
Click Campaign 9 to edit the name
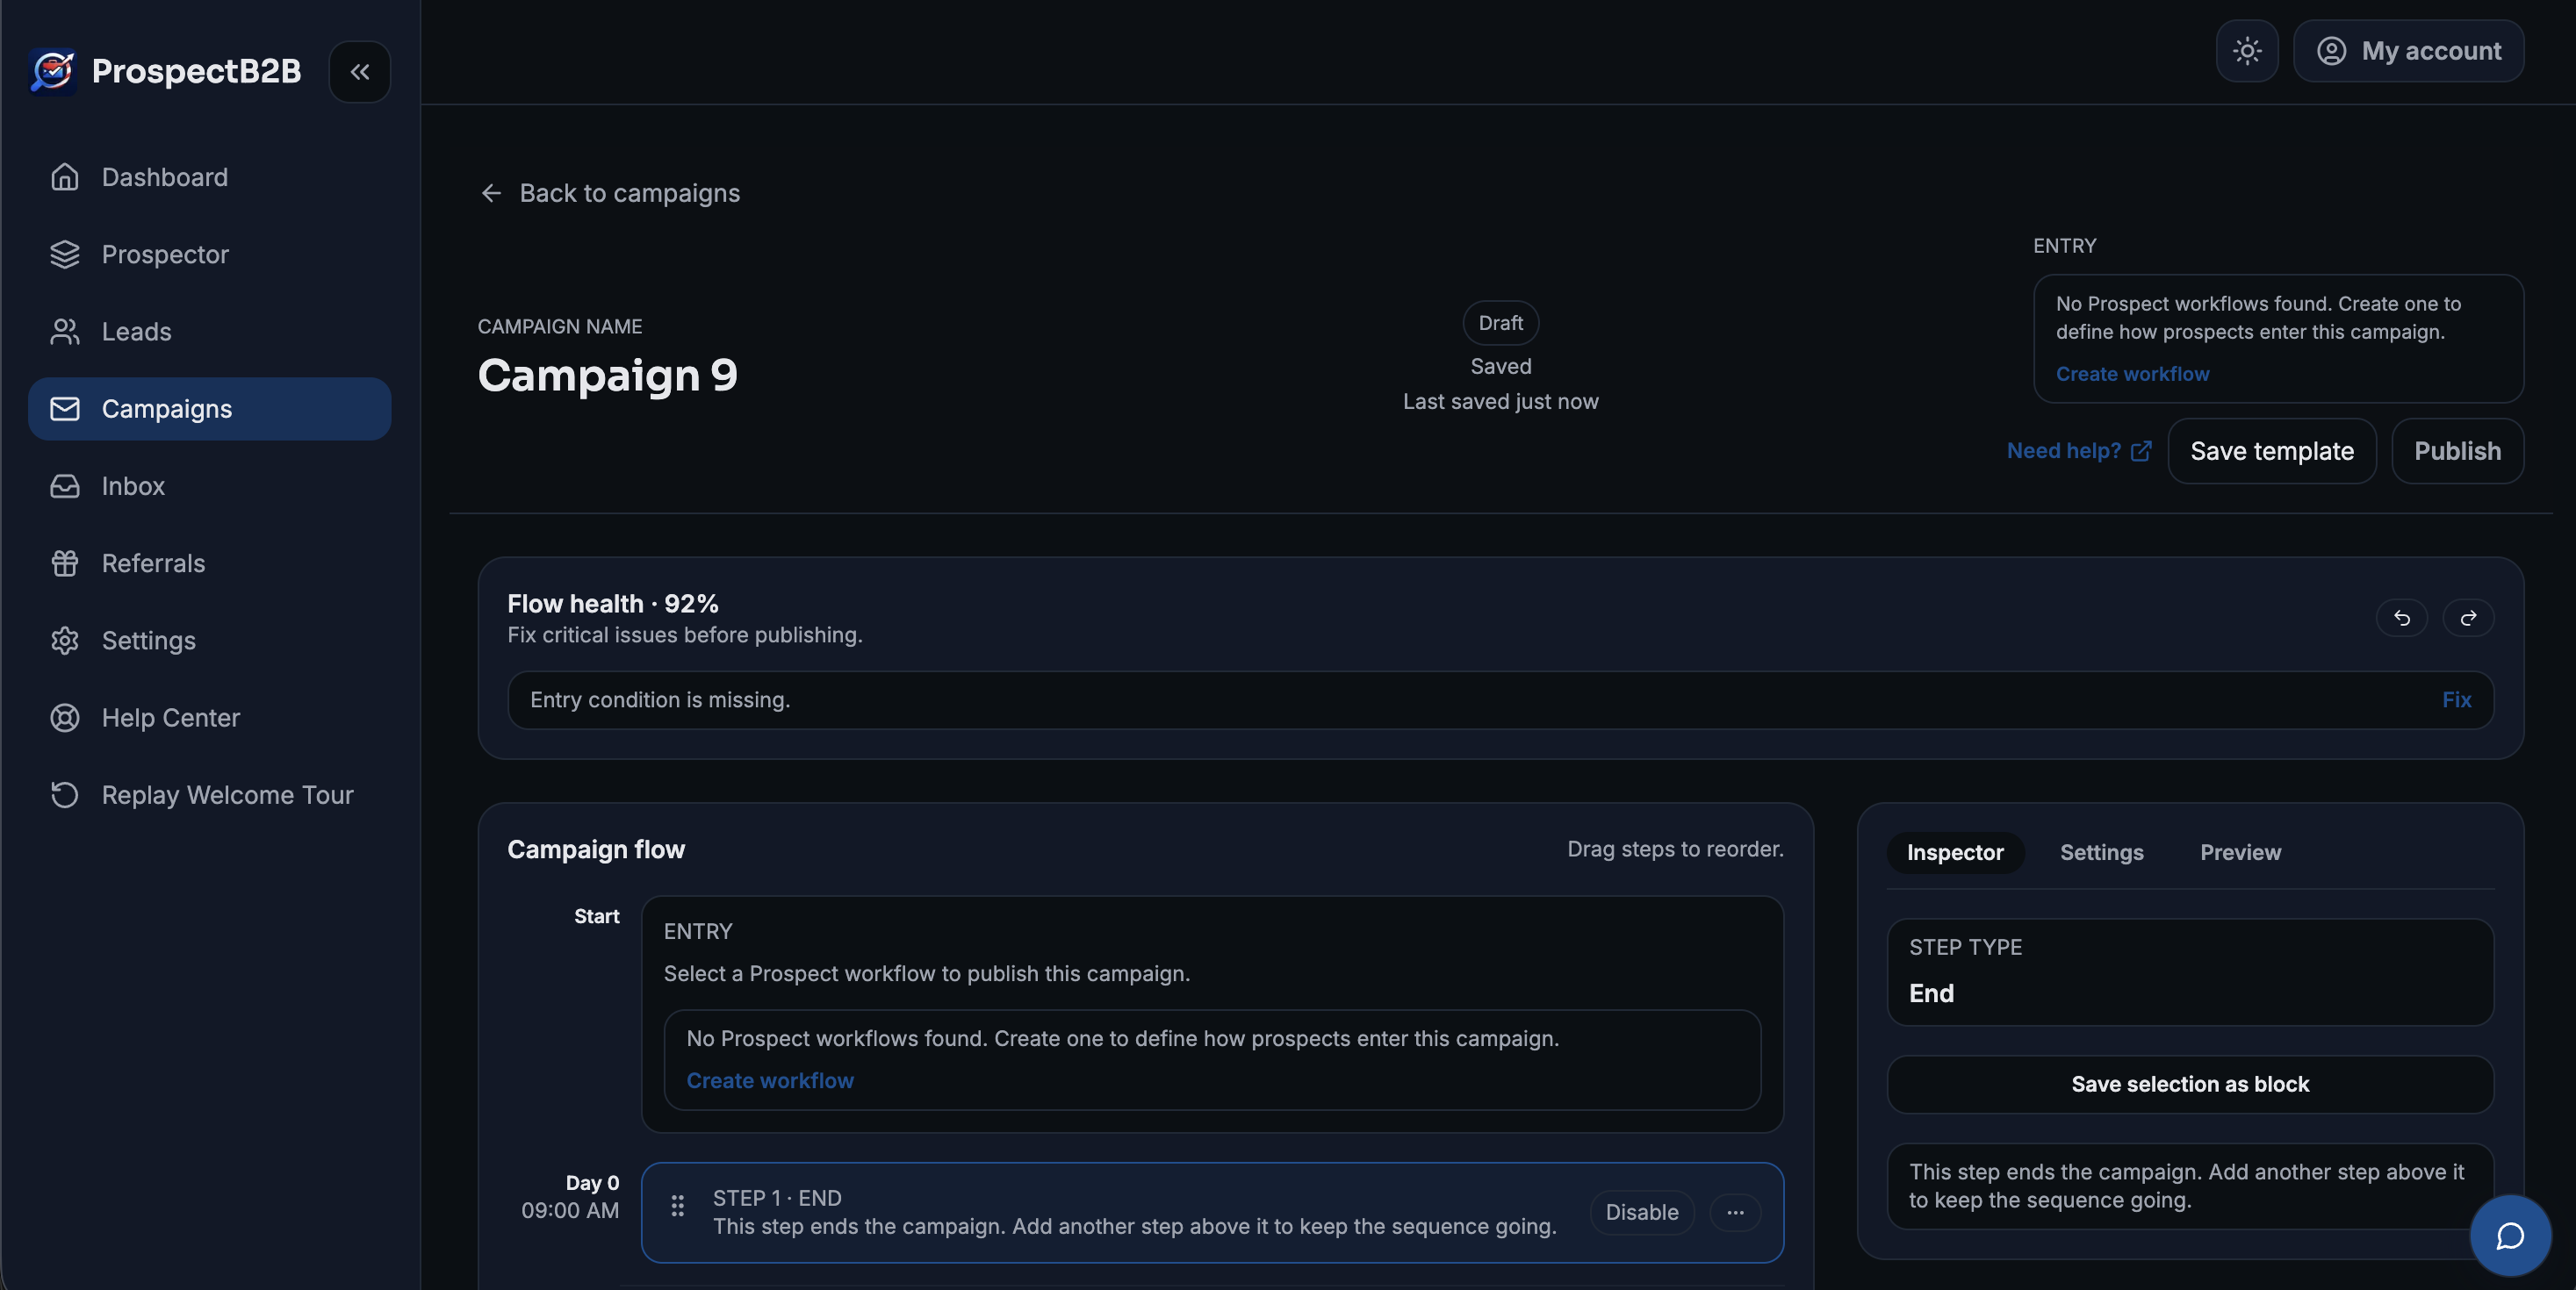pyautogui.click(x=607, y=376)
